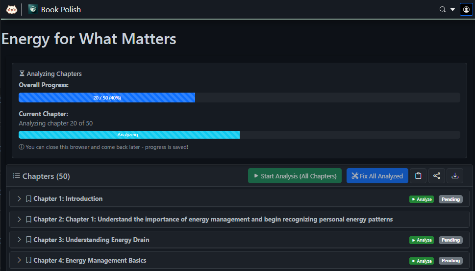Expand Chapter 4: Energy Management Basics chevron
The width and height of the screenshot is (475, 271).
pyautogui.click(x=20, y=260)
